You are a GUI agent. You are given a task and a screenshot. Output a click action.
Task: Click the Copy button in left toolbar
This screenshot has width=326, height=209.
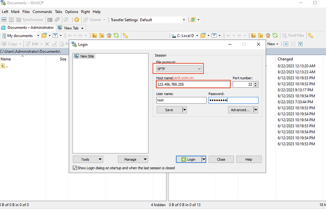coord(9,44)
